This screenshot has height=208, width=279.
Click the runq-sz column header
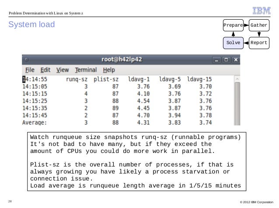point(77,79)
